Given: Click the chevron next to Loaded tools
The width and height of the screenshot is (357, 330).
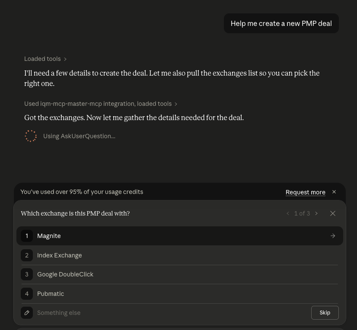Looking at the screenshot, I should point(65,59).
